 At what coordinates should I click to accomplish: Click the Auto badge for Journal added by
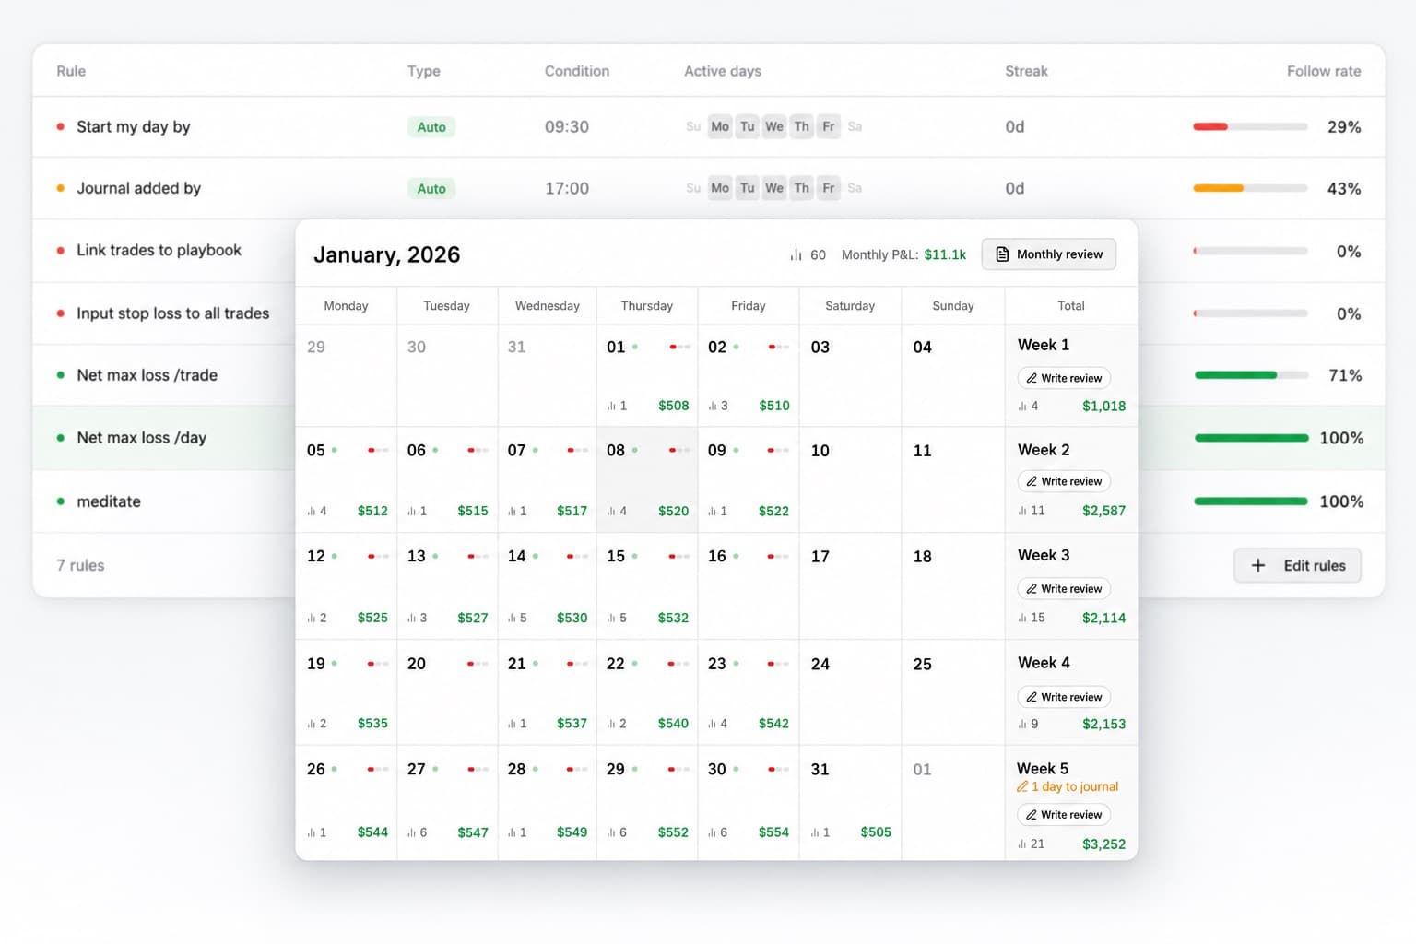[x=431, y=188]
